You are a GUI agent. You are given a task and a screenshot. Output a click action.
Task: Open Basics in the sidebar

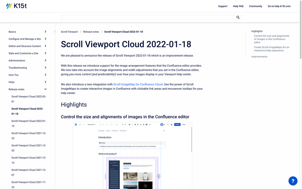(x=12, y=32)
